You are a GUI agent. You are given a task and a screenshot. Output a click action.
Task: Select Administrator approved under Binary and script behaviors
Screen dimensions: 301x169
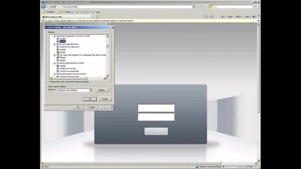click(57, 47)
